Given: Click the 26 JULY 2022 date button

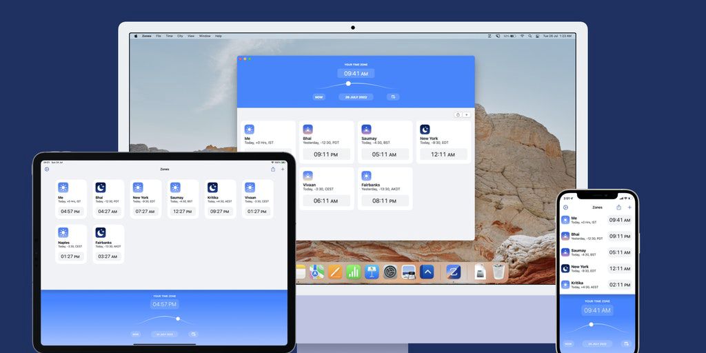Looking at the screenshot, I should click(356, 97).
